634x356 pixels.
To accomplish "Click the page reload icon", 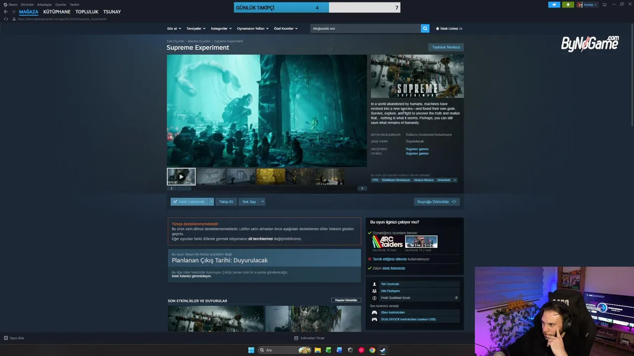I will [x=6, y=19].
